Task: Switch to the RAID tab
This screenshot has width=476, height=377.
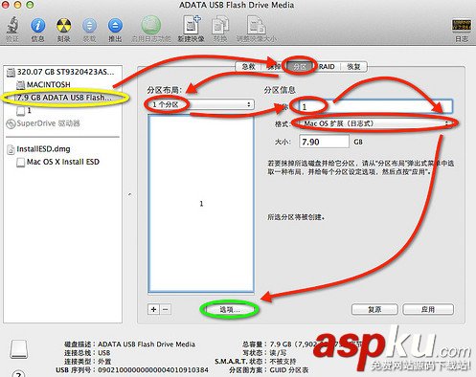Action: (x=327, y=67)
